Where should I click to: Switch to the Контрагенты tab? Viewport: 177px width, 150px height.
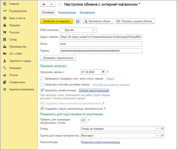[x=87, y=12]
